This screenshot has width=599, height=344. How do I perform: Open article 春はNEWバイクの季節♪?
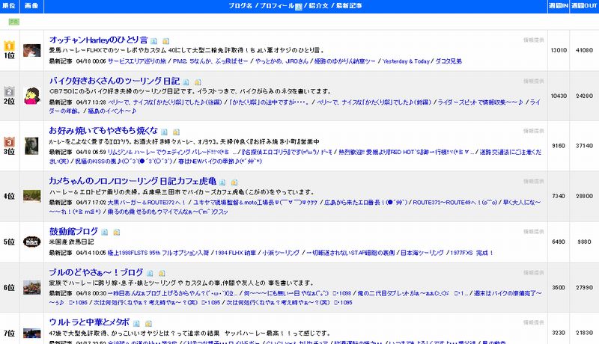(221, 161)
